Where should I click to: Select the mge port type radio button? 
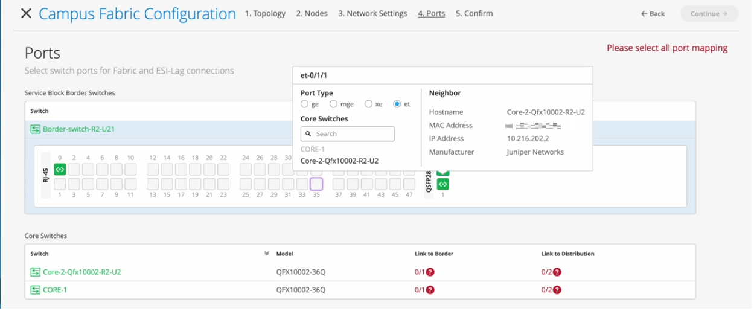[x=333, y=104]
